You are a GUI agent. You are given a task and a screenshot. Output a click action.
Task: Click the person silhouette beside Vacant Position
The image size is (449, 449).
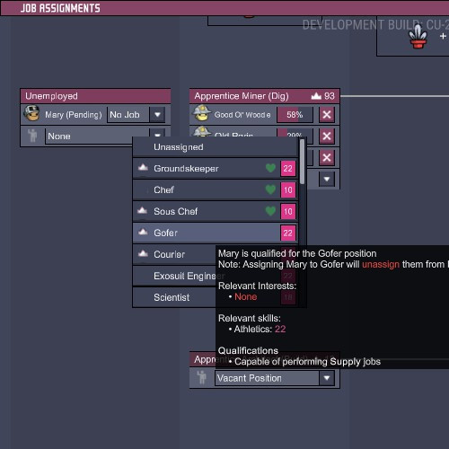(x=202, y=377)
